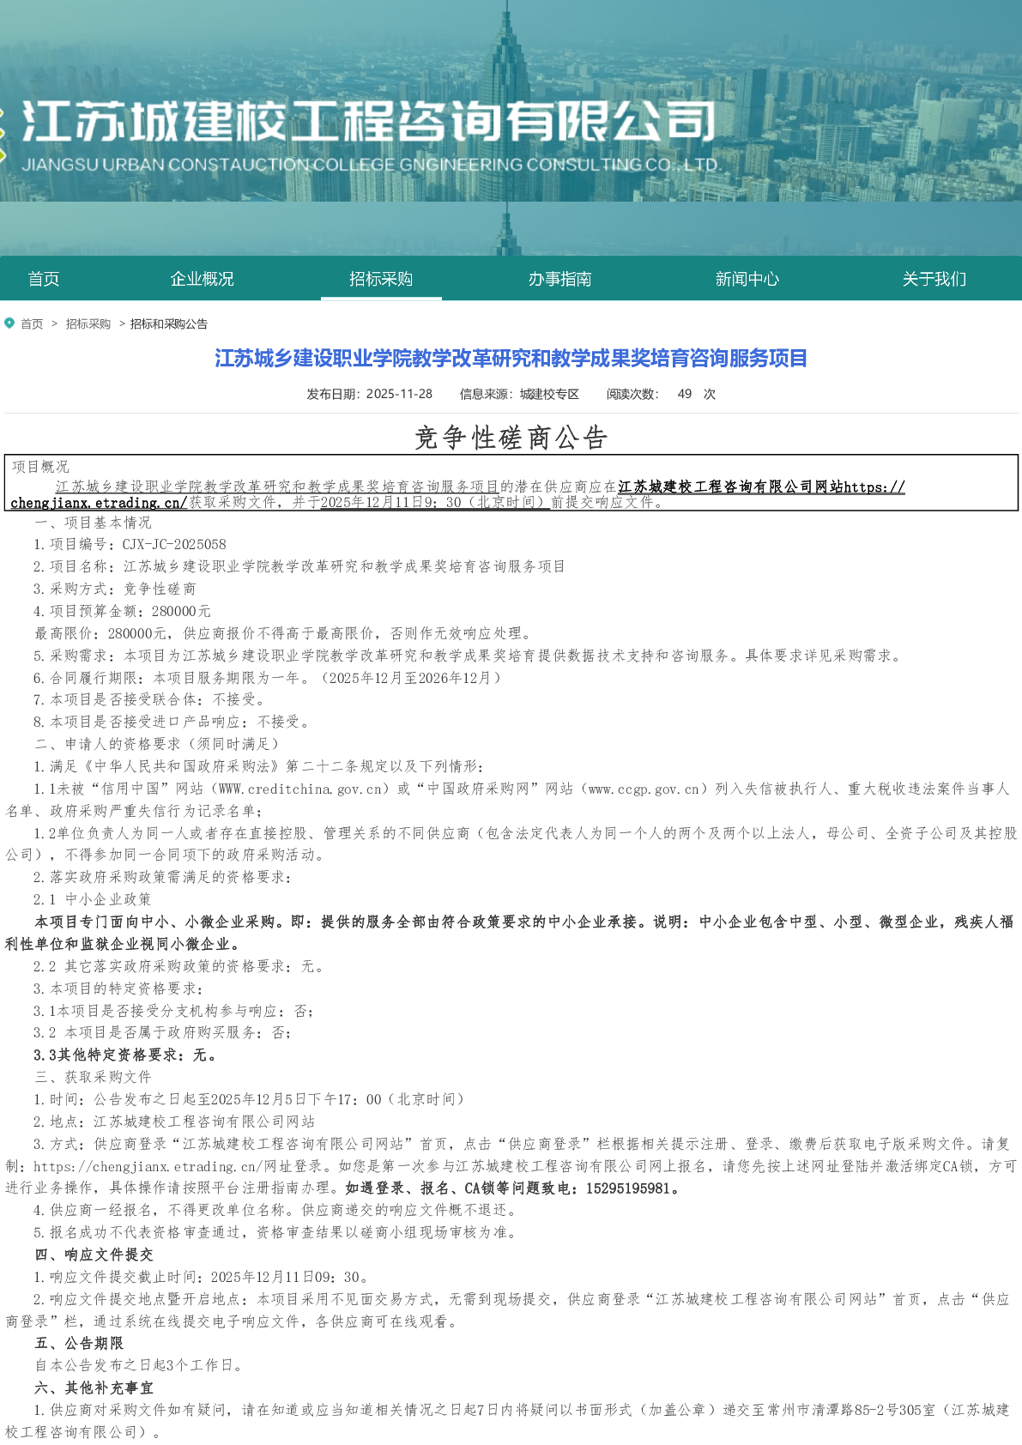Open 关于我们 in the navigation bar

934,279
